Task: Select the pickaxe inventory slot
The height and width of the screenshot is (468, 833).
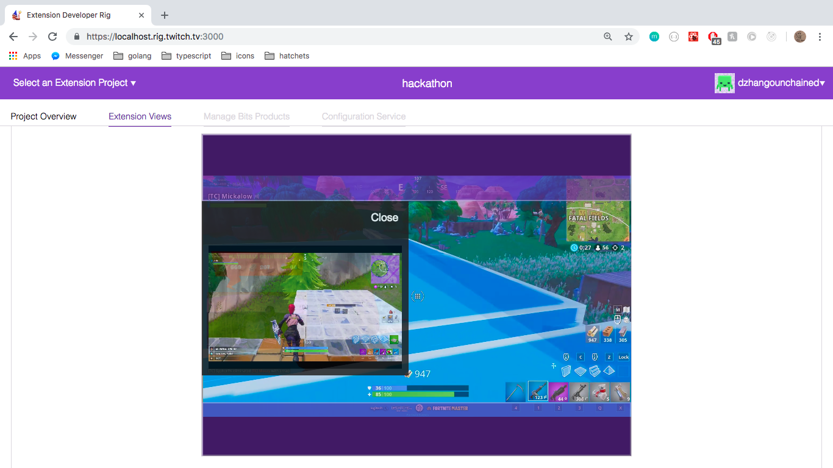Action: click(515, 391)
